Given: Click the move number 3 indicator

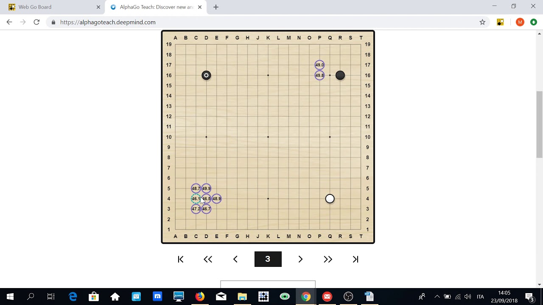Looking at the screenshot, I should (268, 259).
